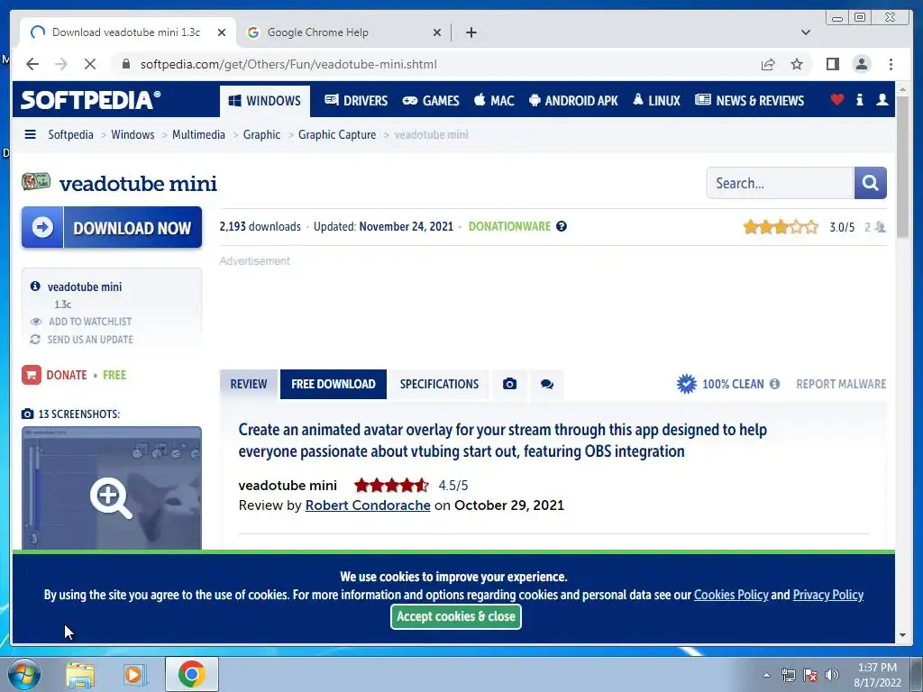The width and height of the screenshot is (923, 692).
Task: Open Robert Condorache author link
Action: (368, 505)
